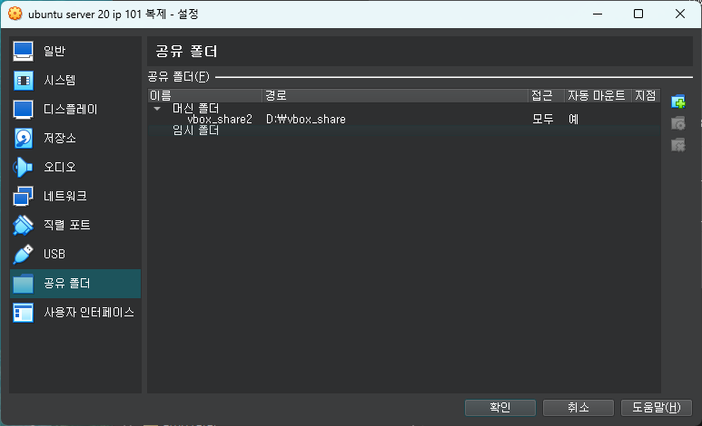Click the 모두 access cell
The image size is (702, 426).
click(x=542, y=120)
